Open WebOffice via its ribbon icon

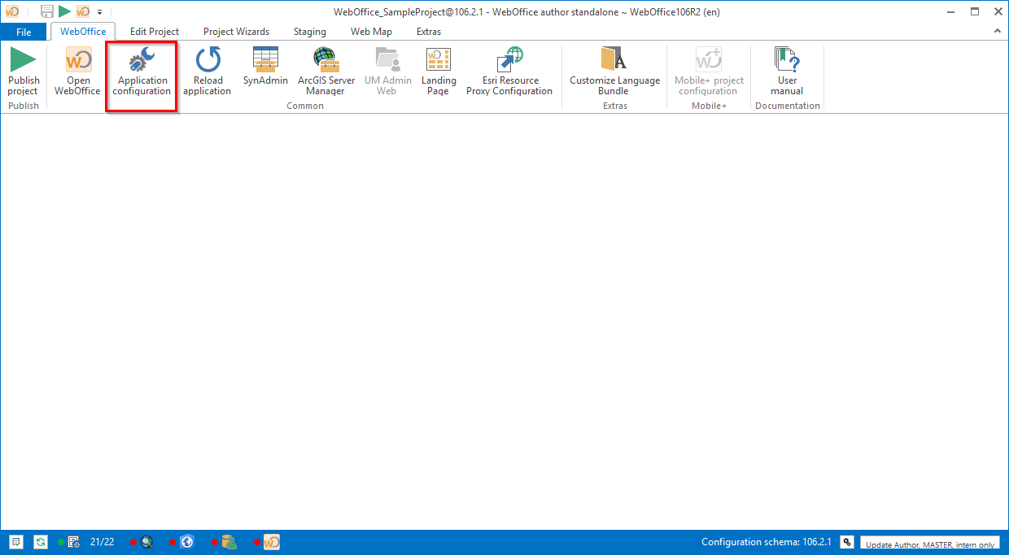coord(76,73)
